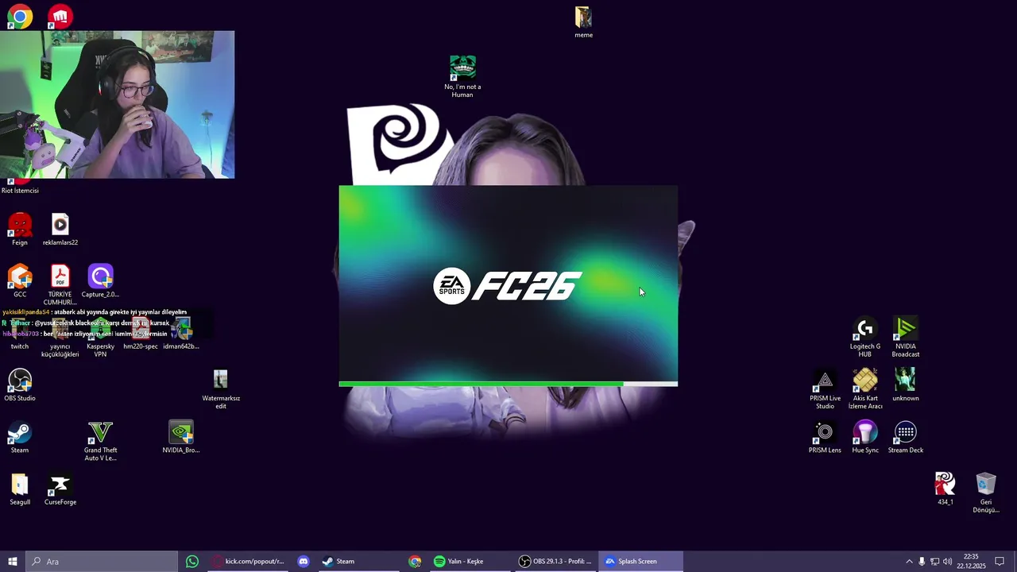Open Chrome from the taskbar
Image resolution: width=1017 pixels, height=572 pixels.
click(415, 561)
